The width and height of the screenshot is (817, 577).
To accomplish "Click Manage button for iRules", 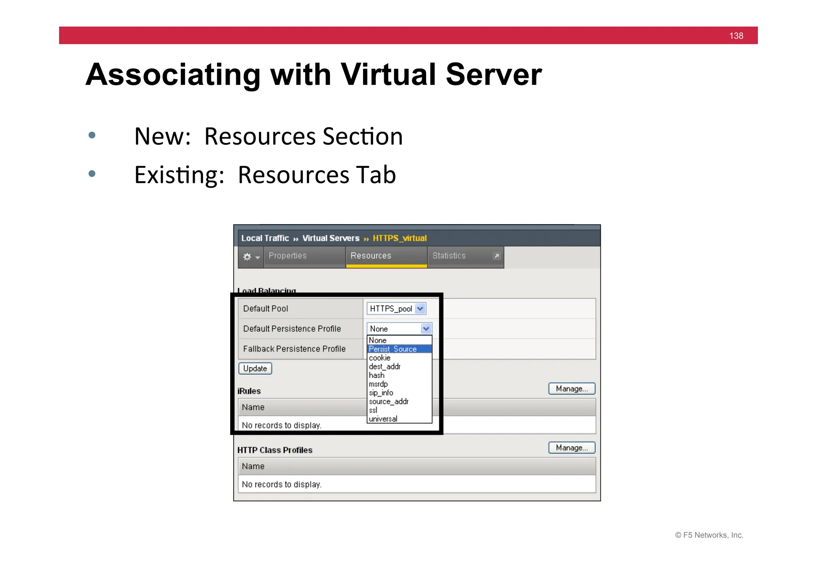I will point(572,389).
